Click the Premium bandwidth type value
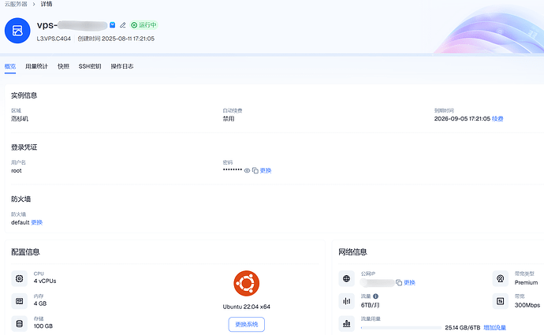544x335 pixels. 526,283
